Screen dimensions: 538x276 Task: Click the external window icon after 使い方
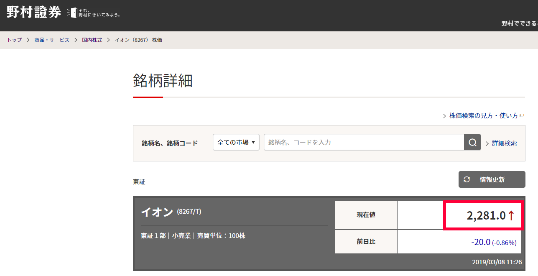click(522, 116)
